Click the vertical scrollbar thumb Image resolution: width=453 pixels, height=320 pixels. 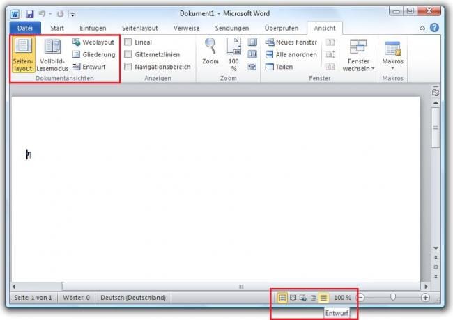click(x=436, y=128)
